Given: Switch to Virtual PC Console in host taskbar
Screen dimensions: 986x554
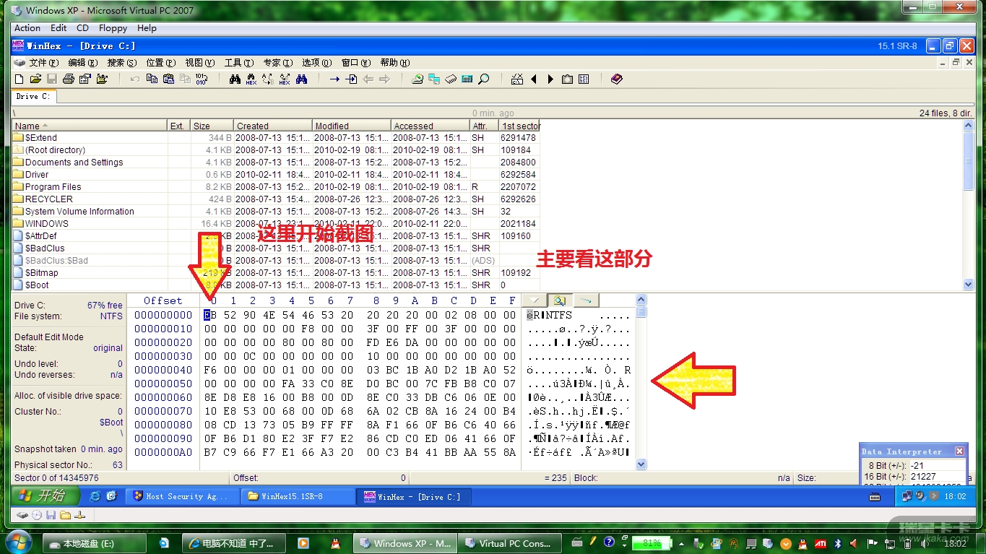Looking at the screenshot, I should pos(509,543).
